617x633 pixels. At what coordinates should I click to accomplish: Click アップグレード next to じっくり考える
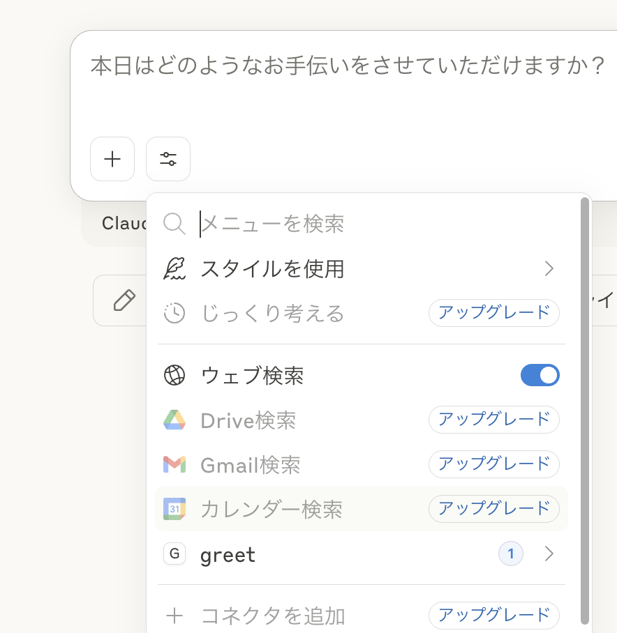point(493,313)
